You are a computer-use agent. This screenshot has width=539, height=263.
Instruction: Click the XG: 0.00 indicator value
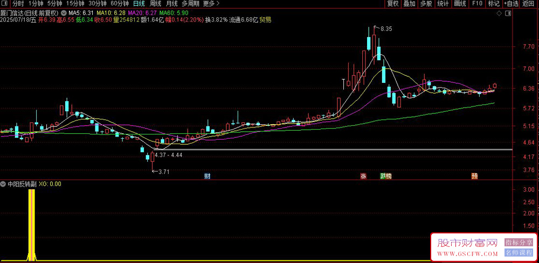pyautogui.click(x=50, y=184)
